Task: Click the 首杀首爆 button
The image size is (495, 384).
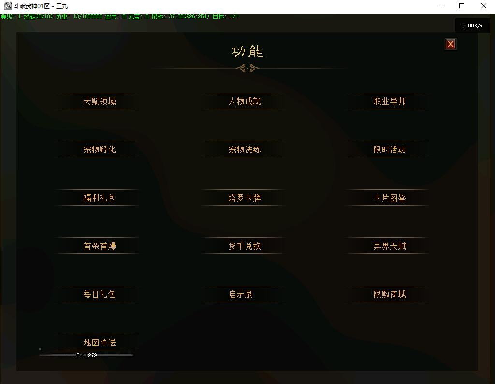Action: pyautogui.click(x=99, y=246)
